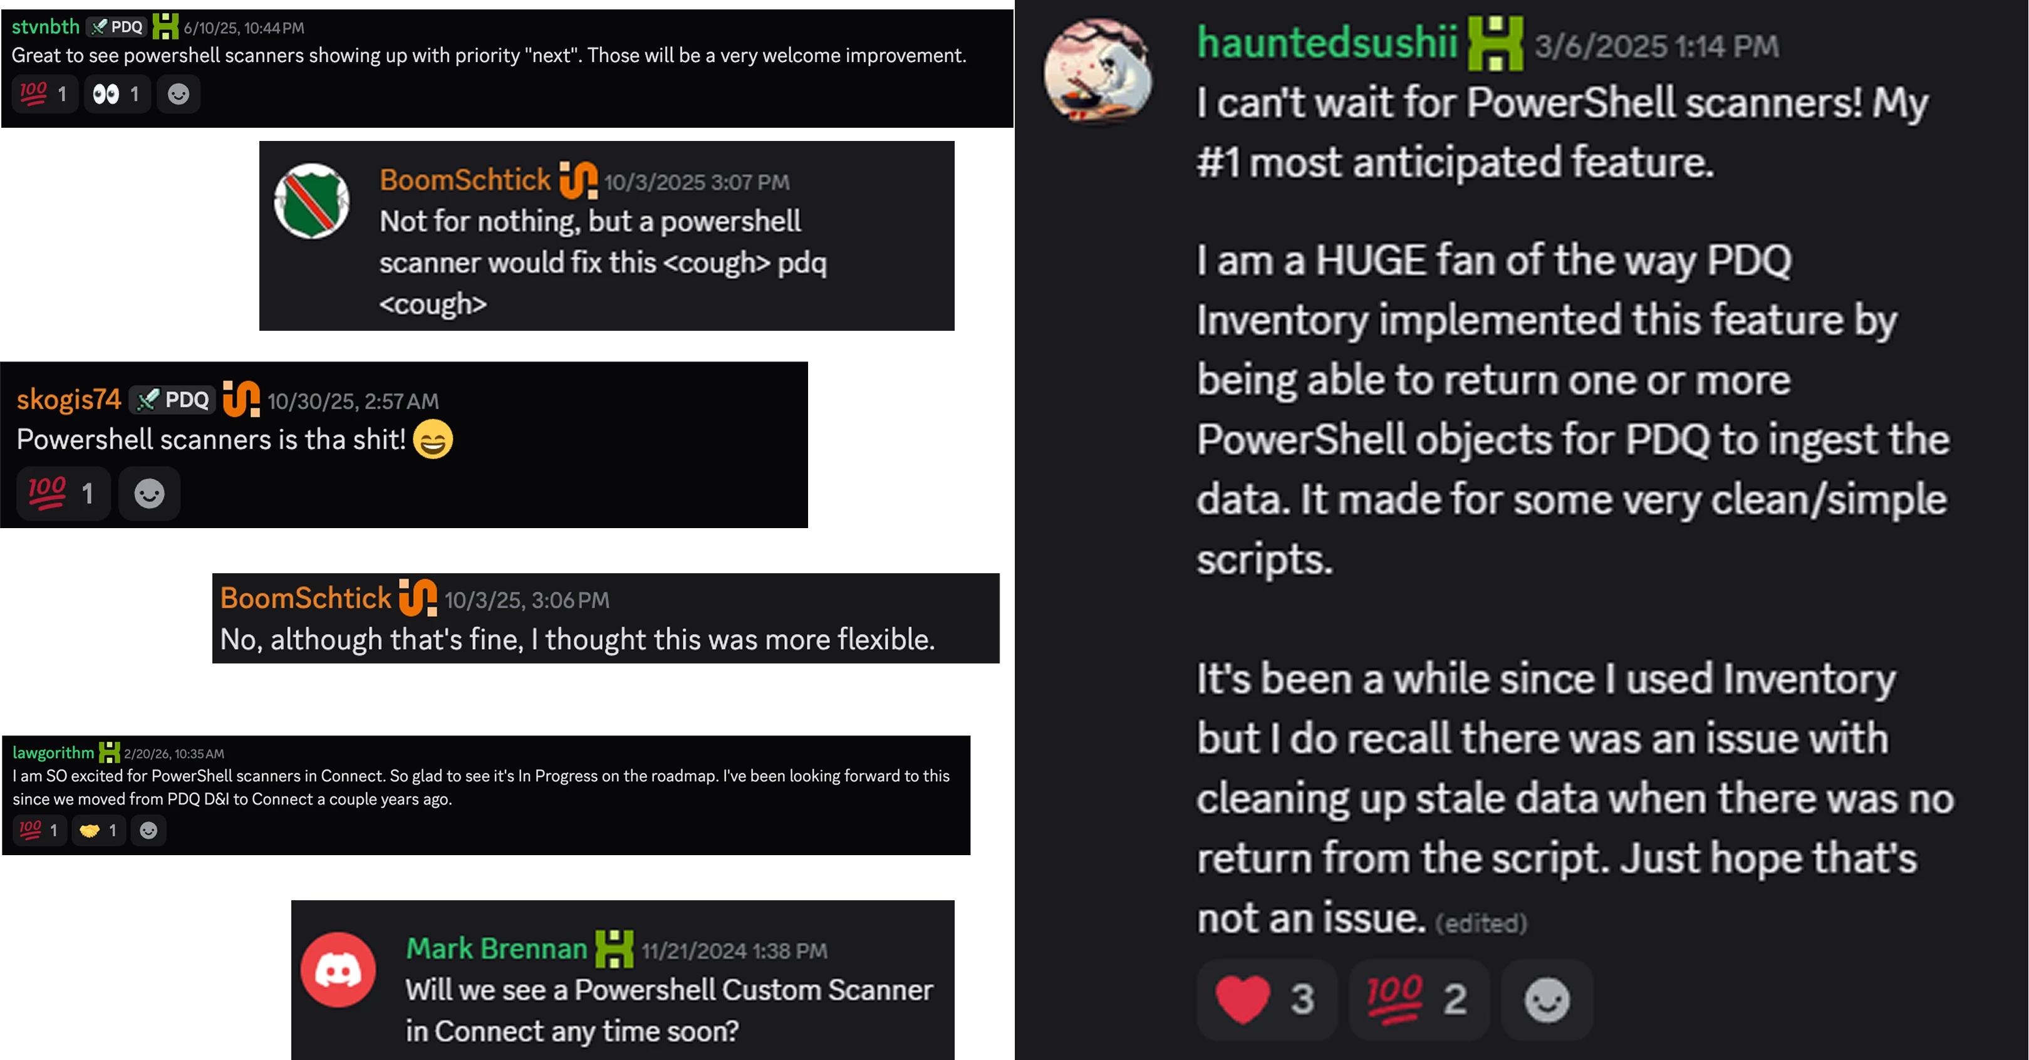
Task: Click the 100 reaction with count 2
Action: pyautogui.click(x=1418, y=999)
